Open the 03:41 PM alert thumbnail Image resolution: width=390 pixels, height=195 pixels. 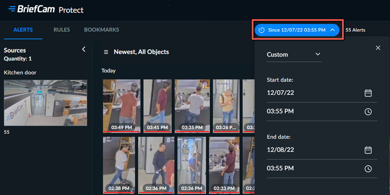coord(157,106)
